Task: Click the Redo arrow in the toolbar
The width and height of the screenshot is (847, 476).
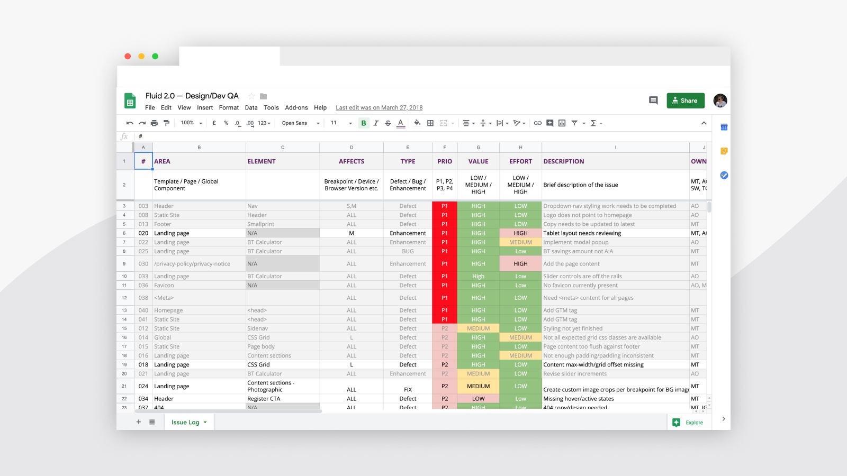Action: [142, 123]
